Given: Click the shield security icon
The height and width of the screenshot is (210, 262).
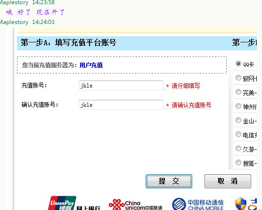Looking at the screenshot, I should tap(241, 203).
